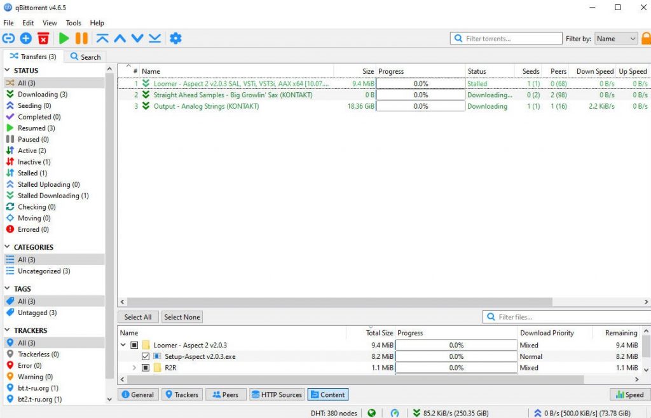
Task: Click the Filter files search field
Action: pyautogui.click(x=566, y=317)
